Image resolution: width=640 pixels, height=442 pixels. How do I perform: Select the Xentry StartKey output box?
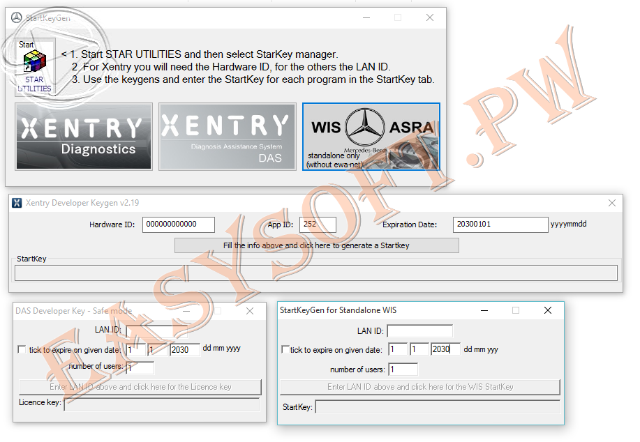click(x=316, y=273)
